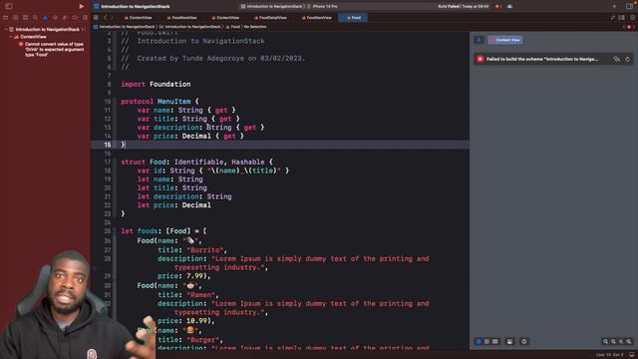The image size is (638, 359).
Task: Click the 'Burrito' title string
Action: [204, 250]
